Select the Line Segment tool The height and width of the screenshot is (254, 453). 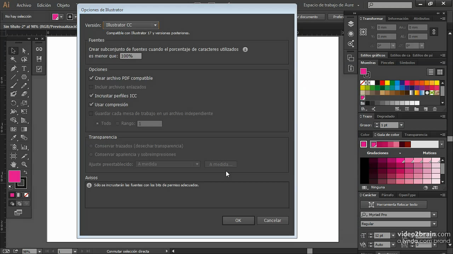tap(13, 77)
